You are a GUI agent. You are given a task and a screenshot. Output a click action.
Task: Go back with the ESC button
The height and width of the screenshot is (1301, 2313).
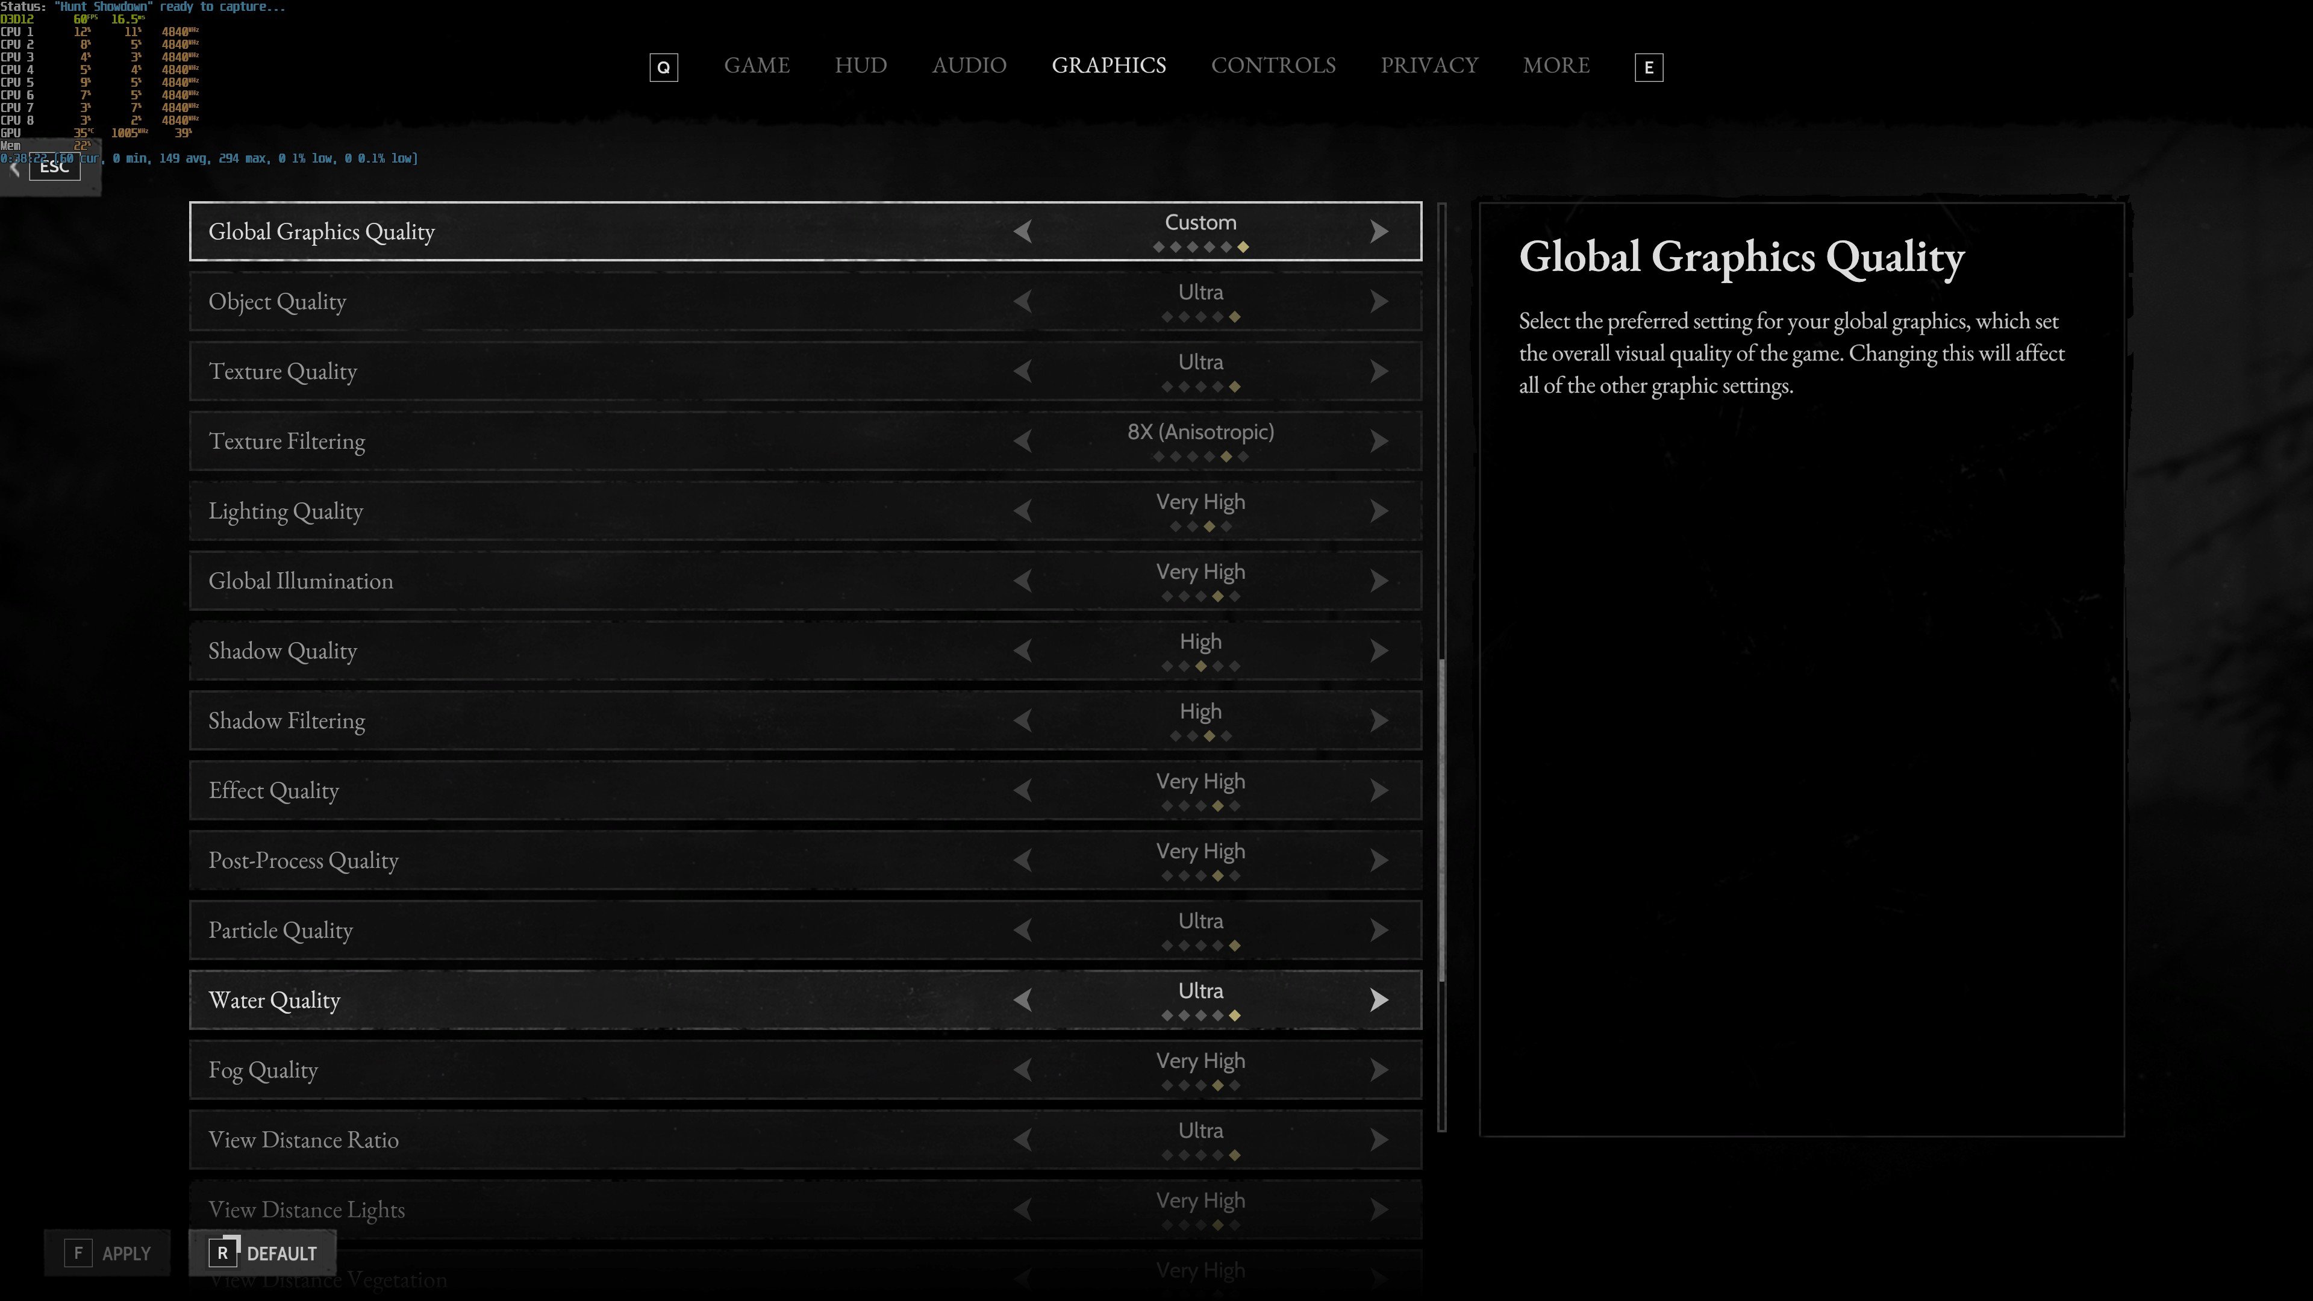(54, 167)
